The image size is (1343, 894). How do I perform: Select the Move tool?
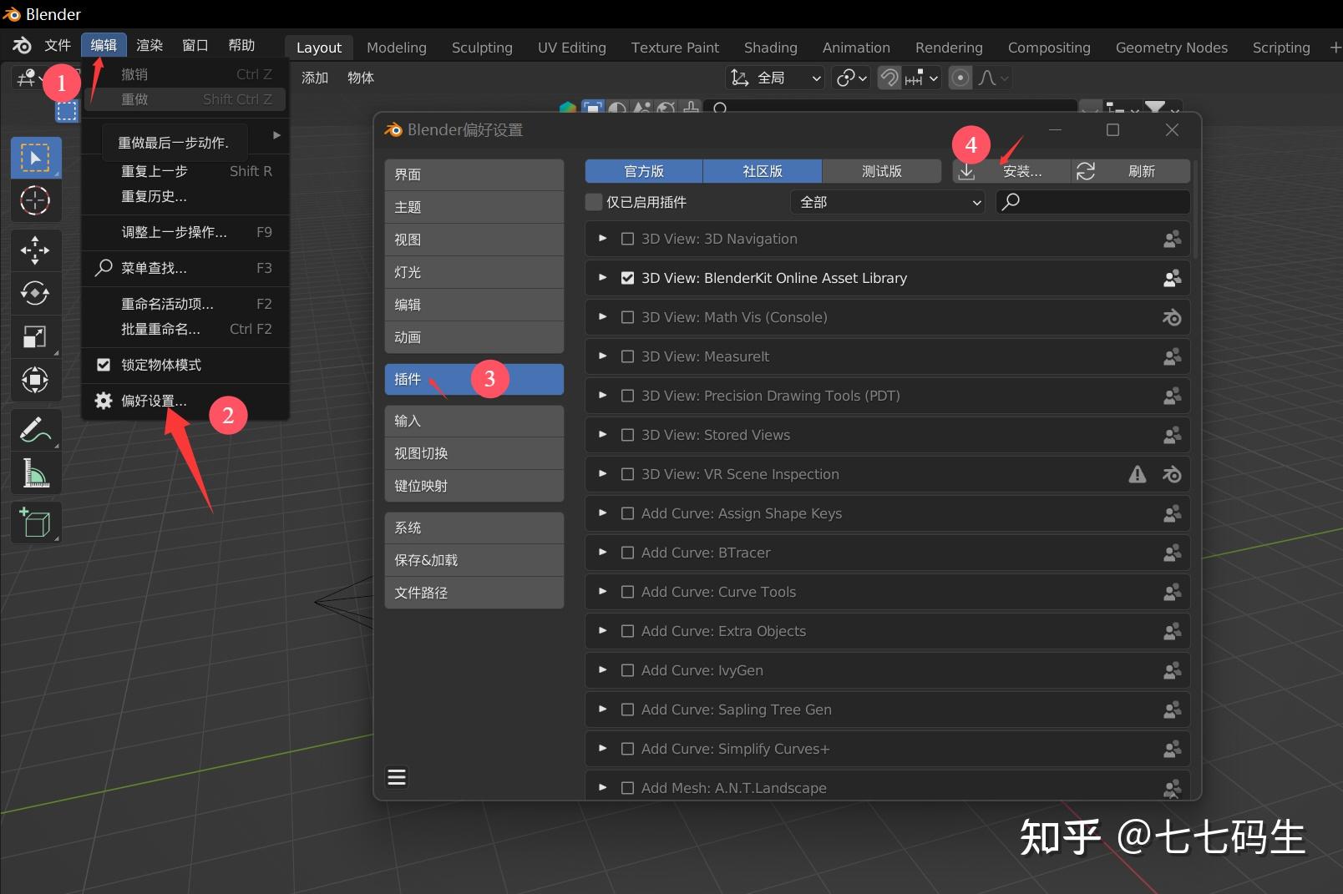35,250
